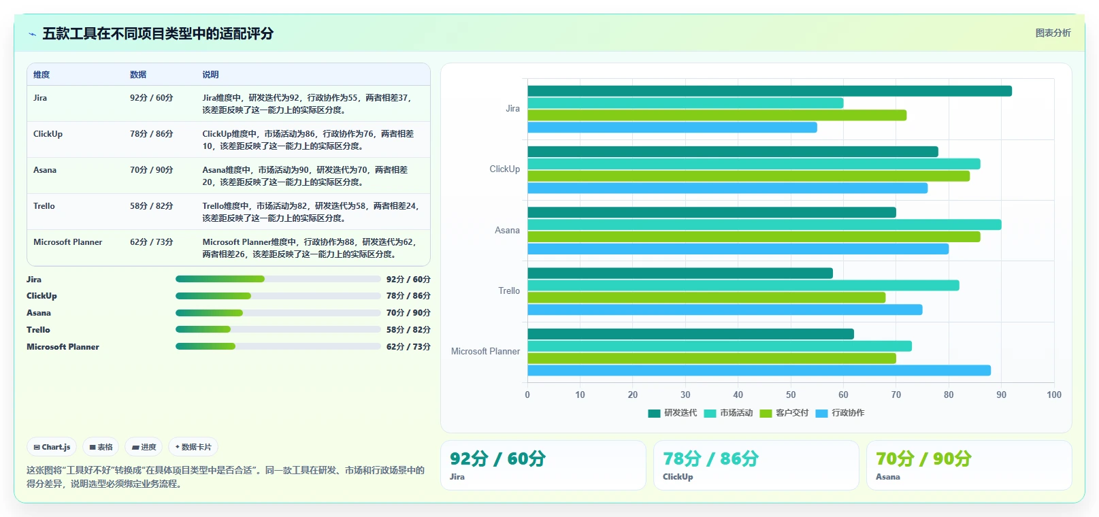
Task: Click the Microsoft Planner 行政协作 bar
Action: (x=759, y=371)
